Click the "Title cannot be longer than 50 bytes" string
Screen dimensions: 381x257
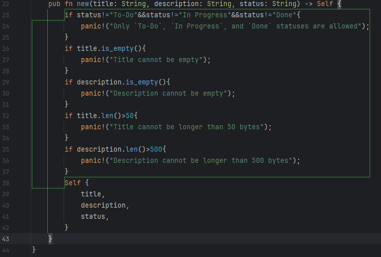coord(188,127)
